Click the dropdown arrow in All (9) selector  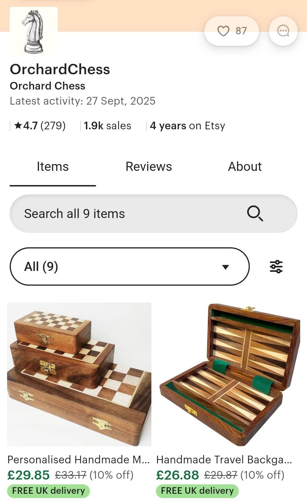point(225,267)
